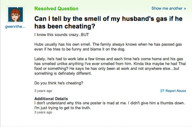
Task: Click the Report Abuse flag icon
Action: click(x=162, y=91)
